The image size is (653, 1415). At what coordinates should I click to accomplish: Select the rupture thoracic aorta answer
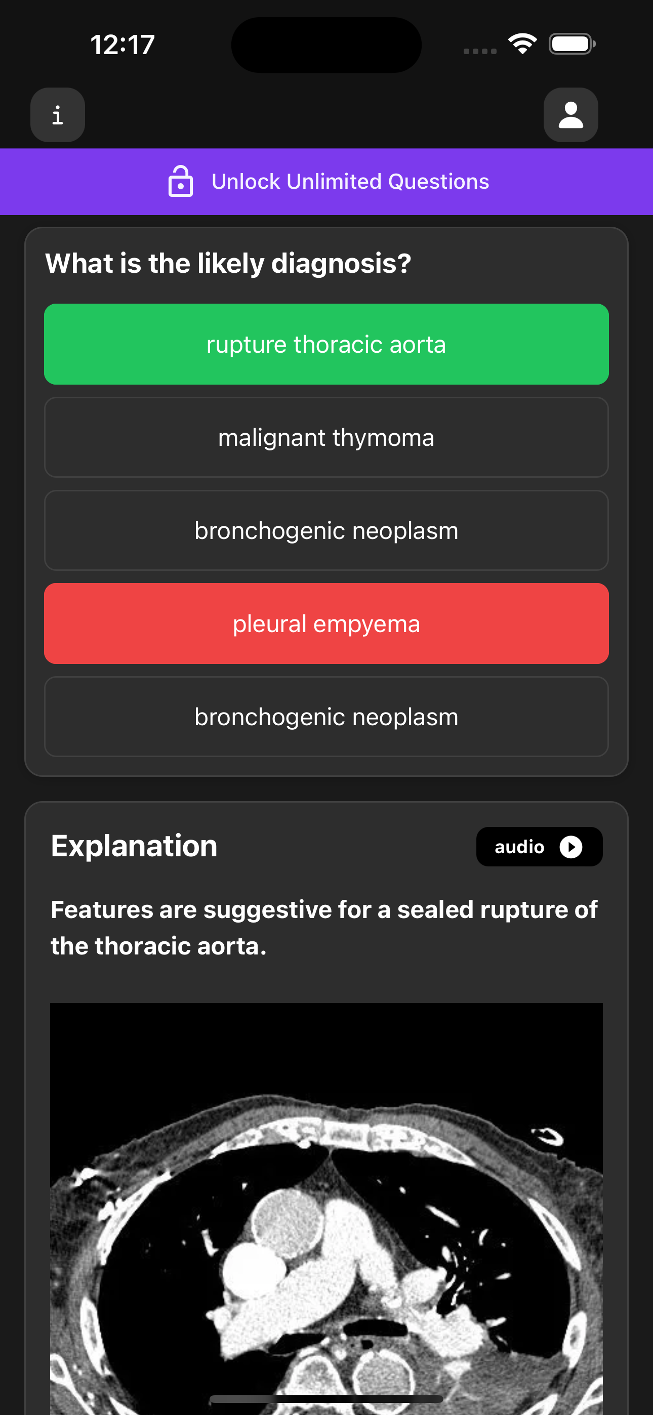tap(327, 344)
